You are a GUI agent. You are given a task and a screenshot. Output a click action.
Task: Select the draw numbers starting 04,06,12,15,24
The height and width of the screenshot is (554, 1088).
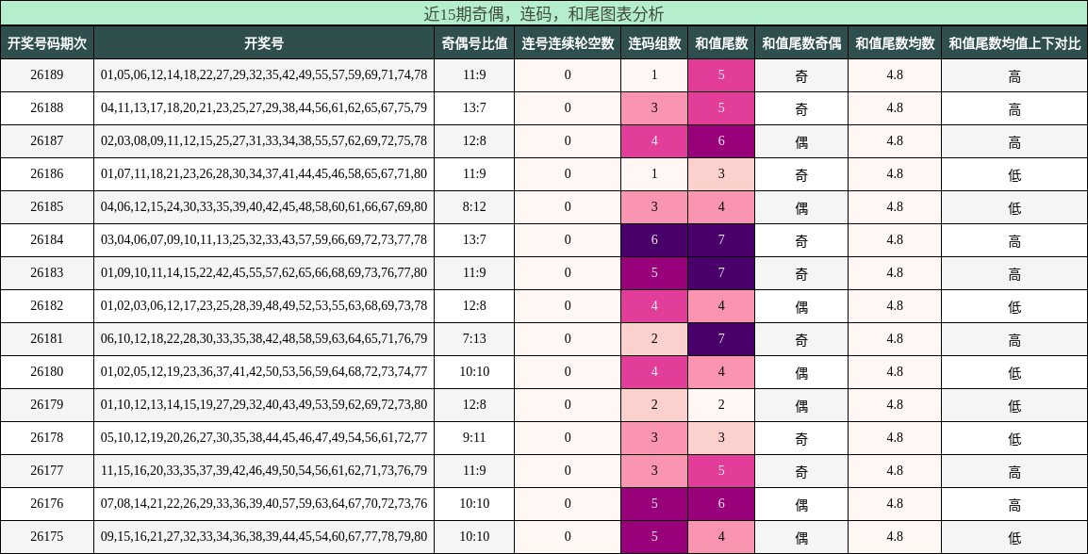click(x=264, y=206)
